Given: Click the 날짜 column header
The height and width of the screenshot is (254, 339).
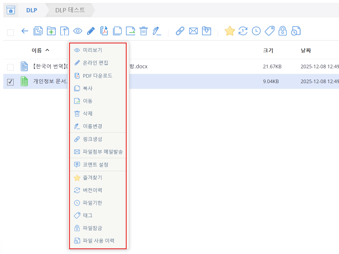Looking at the screenshot, I should click(306, 50).
